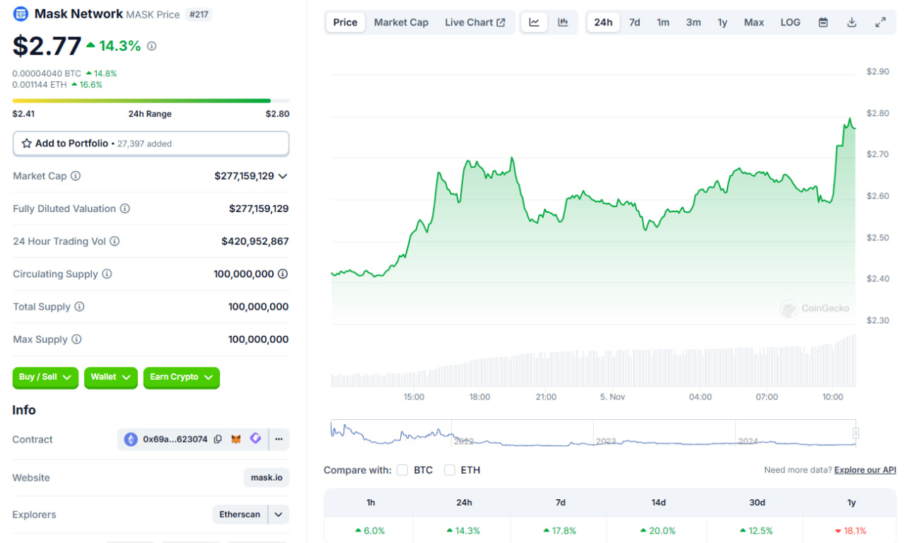
Task: Expand the Explorers dropdown chevron
Action: click(x=279, y=515)
